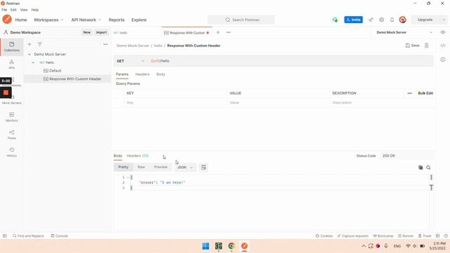Open Reports in top navigation
This screenshot has width=450, height=253.
117,20
